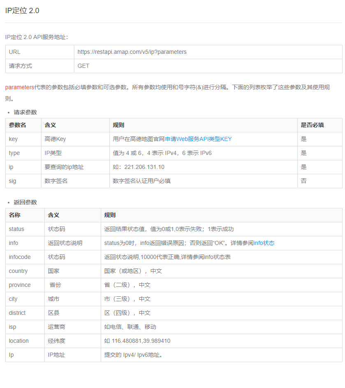Select the location coordinates example 116.480881,39.989410
This screenshot has width=345, height=388.
coord(142,341)
